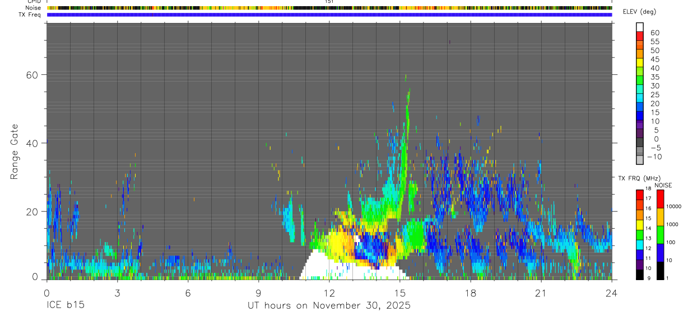
Task: Click the multicolored Noise strip above the plot
Action: click(x=329, y=8)
